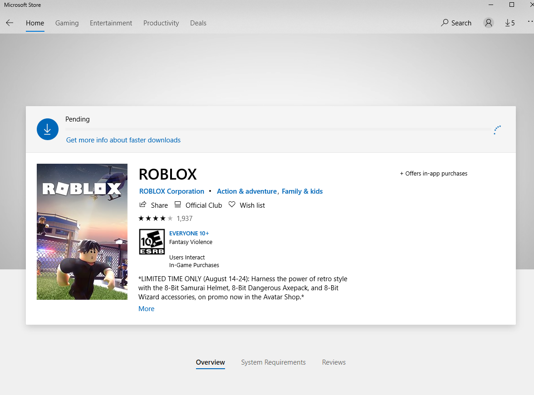Click the Users Interact text
The height and width of the screenshot is (395, 534).
[187, 258]
